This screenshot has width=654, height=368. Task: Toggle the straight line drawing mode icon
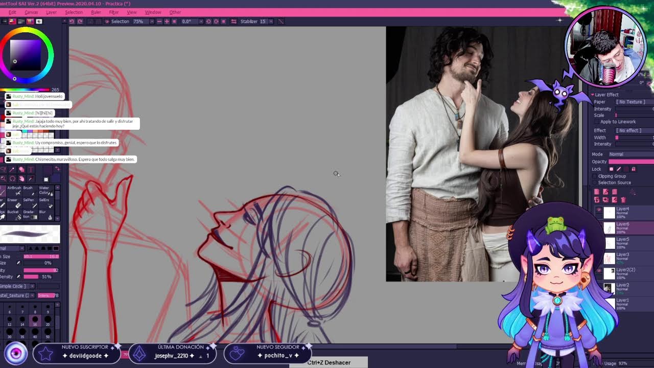tap(281, 21)
